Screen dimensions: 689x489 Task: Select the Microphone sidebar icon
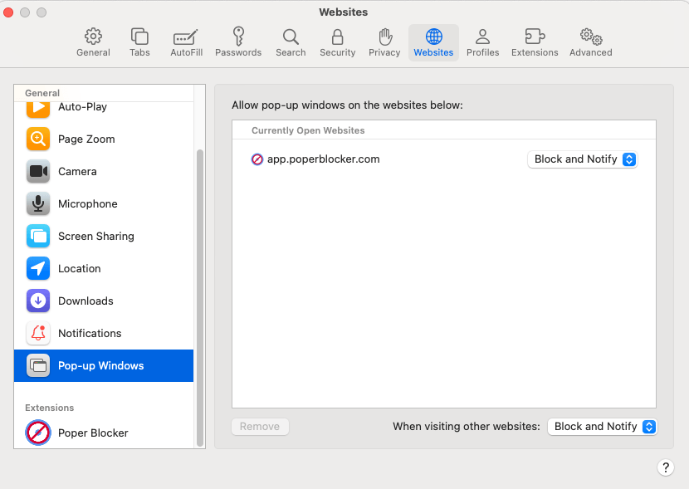(37, 203)
